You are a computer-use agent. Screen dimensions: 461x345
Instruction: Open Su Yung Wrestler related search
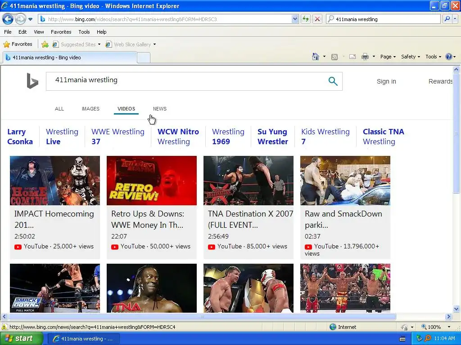(273, 137)
